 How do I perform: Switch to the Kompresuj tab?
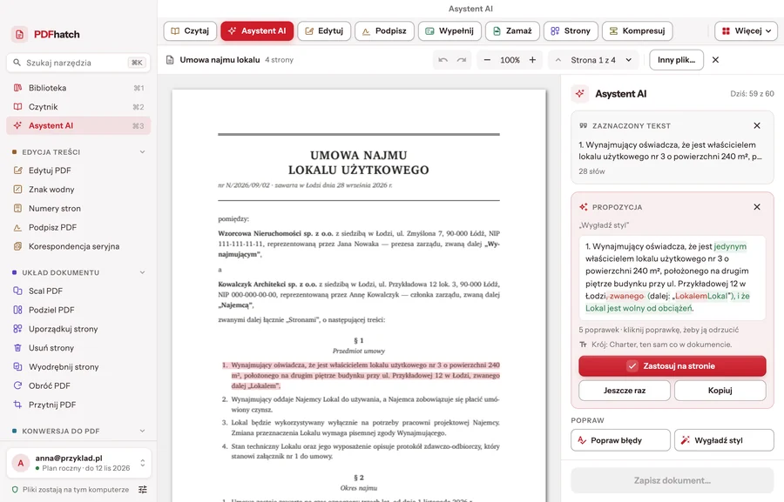pyautogui.click(x=637, y=31)
